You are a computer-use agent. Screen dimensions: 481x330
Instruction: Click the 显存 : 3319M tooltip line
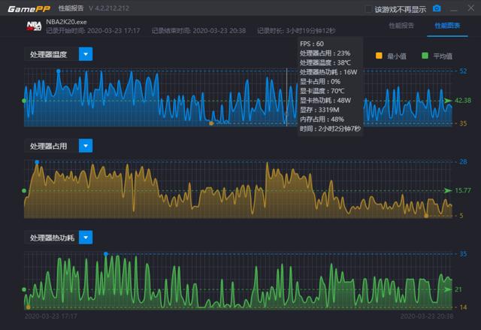coord(319,110)
